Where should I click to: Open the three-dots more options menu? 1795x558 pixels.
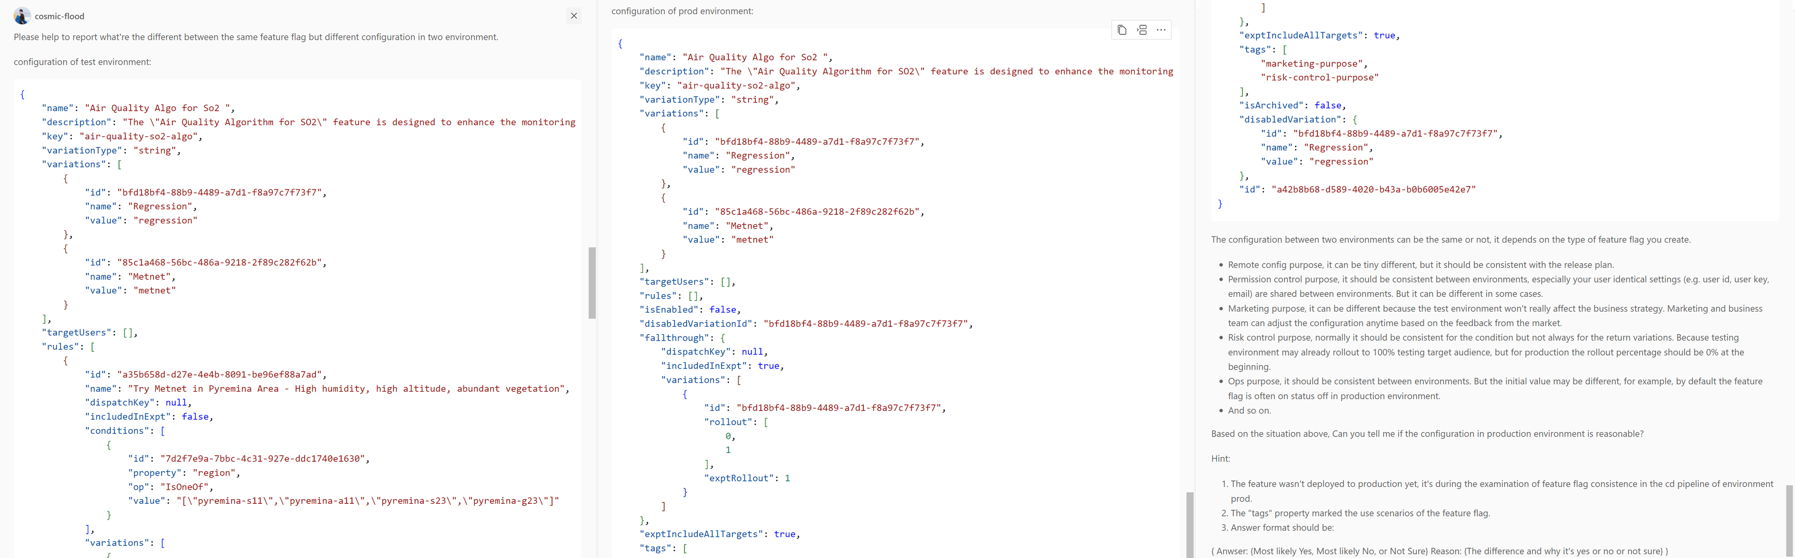click(x=1161, y=30)
